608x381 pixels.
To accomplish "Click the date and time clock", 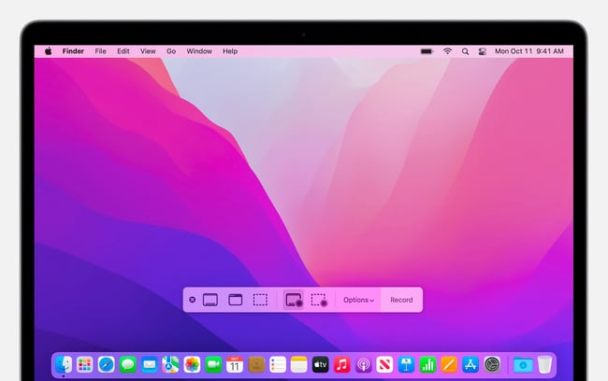I will [528, 51].
